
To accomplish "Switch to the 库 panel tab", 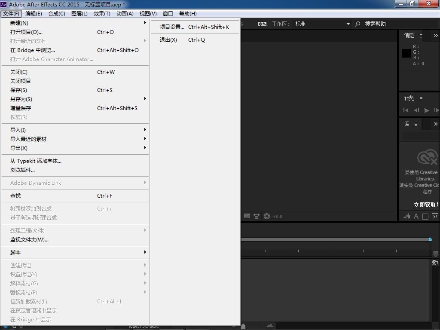I will [406, 124].
